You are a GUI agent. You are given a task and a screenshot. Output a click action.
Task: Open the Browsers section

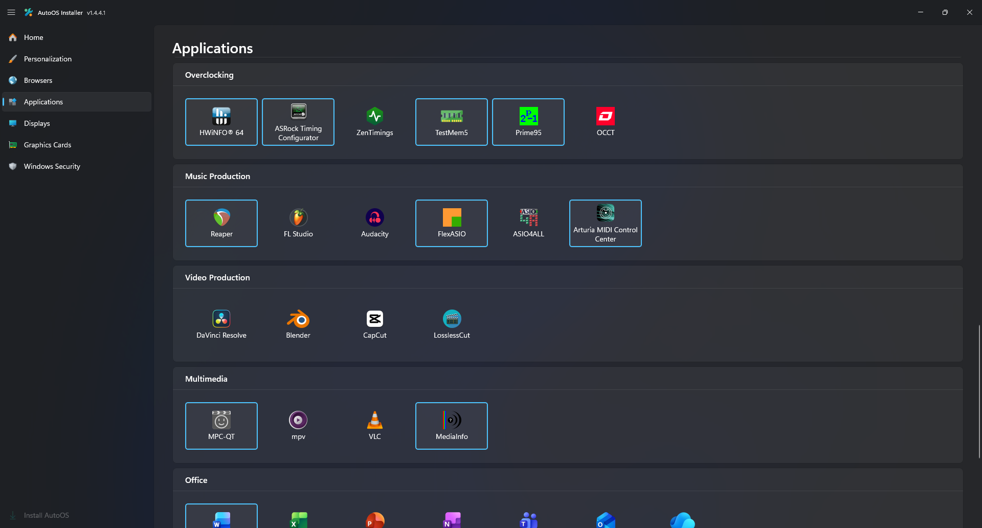click(x=77, y=80)
